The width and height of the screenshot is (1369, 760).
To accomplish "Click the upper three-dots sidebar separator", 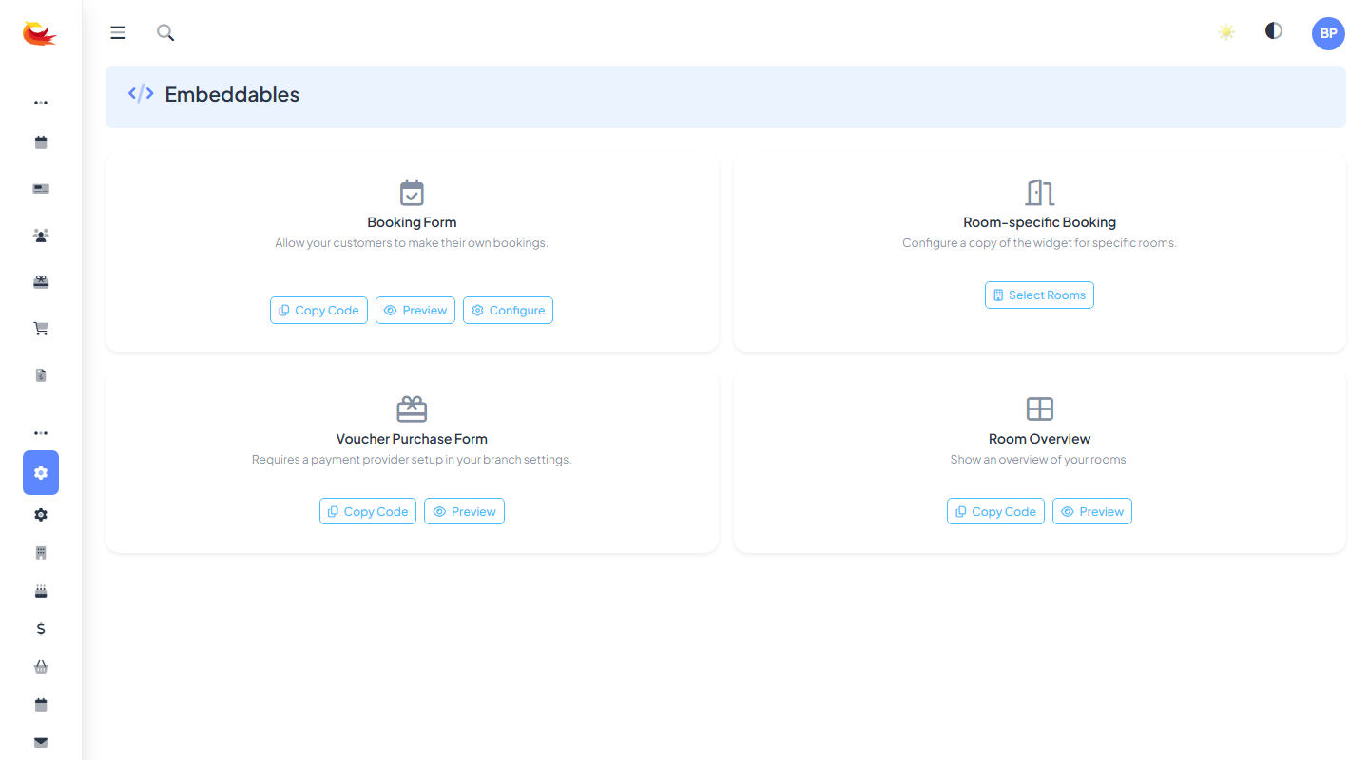I will tap(41, 103).
